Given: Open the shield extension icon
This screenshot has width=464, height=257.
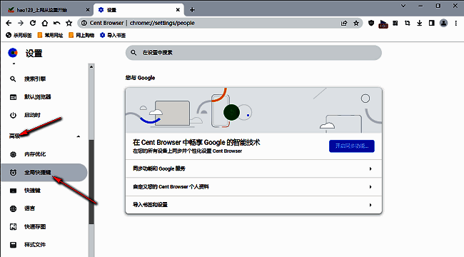Looking at the screenshot, I should [x=371, y=23].
